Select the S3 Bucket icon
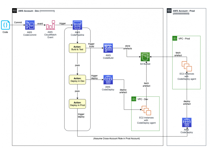This screenshot has height=148, width=210. click(x=145, y=57)
